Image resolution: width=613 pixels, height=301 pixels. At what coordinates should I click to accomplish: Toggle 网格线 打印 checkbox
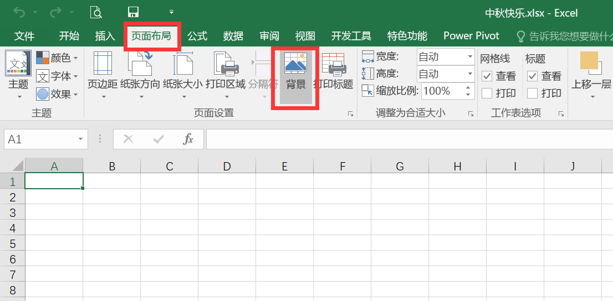pos(487,93)
